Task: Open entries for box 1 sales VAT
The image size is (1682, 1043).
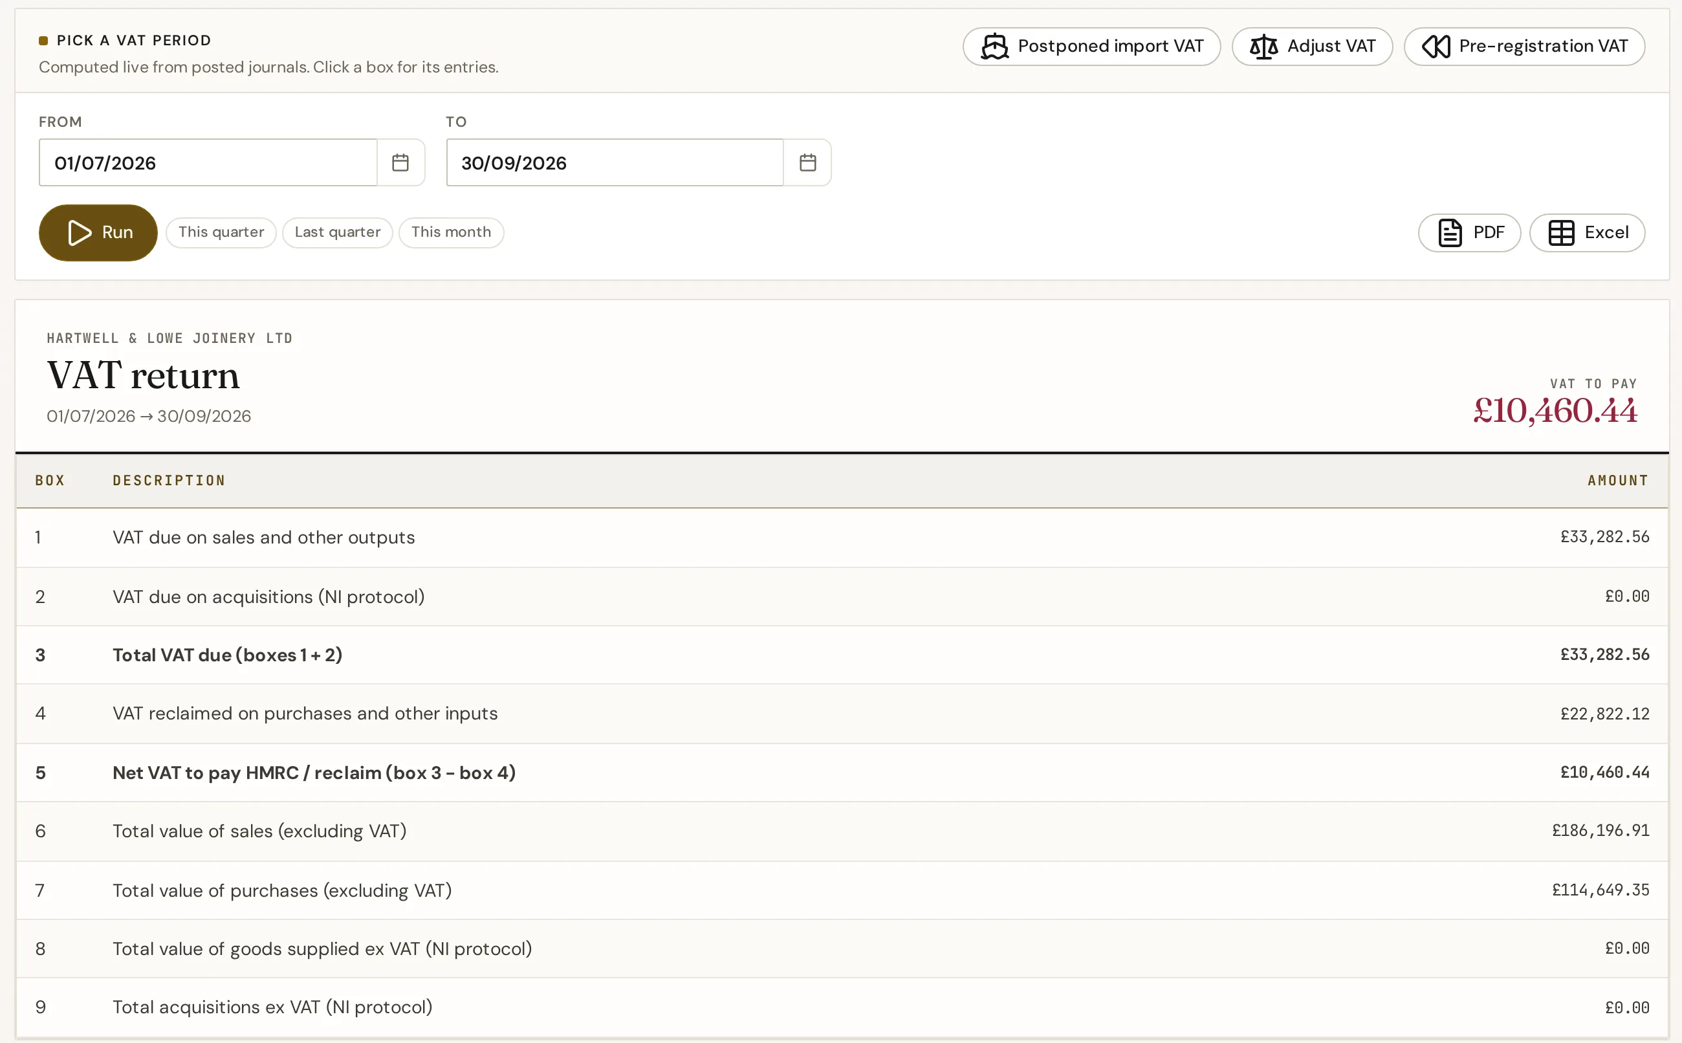Action: click(842, 538)
